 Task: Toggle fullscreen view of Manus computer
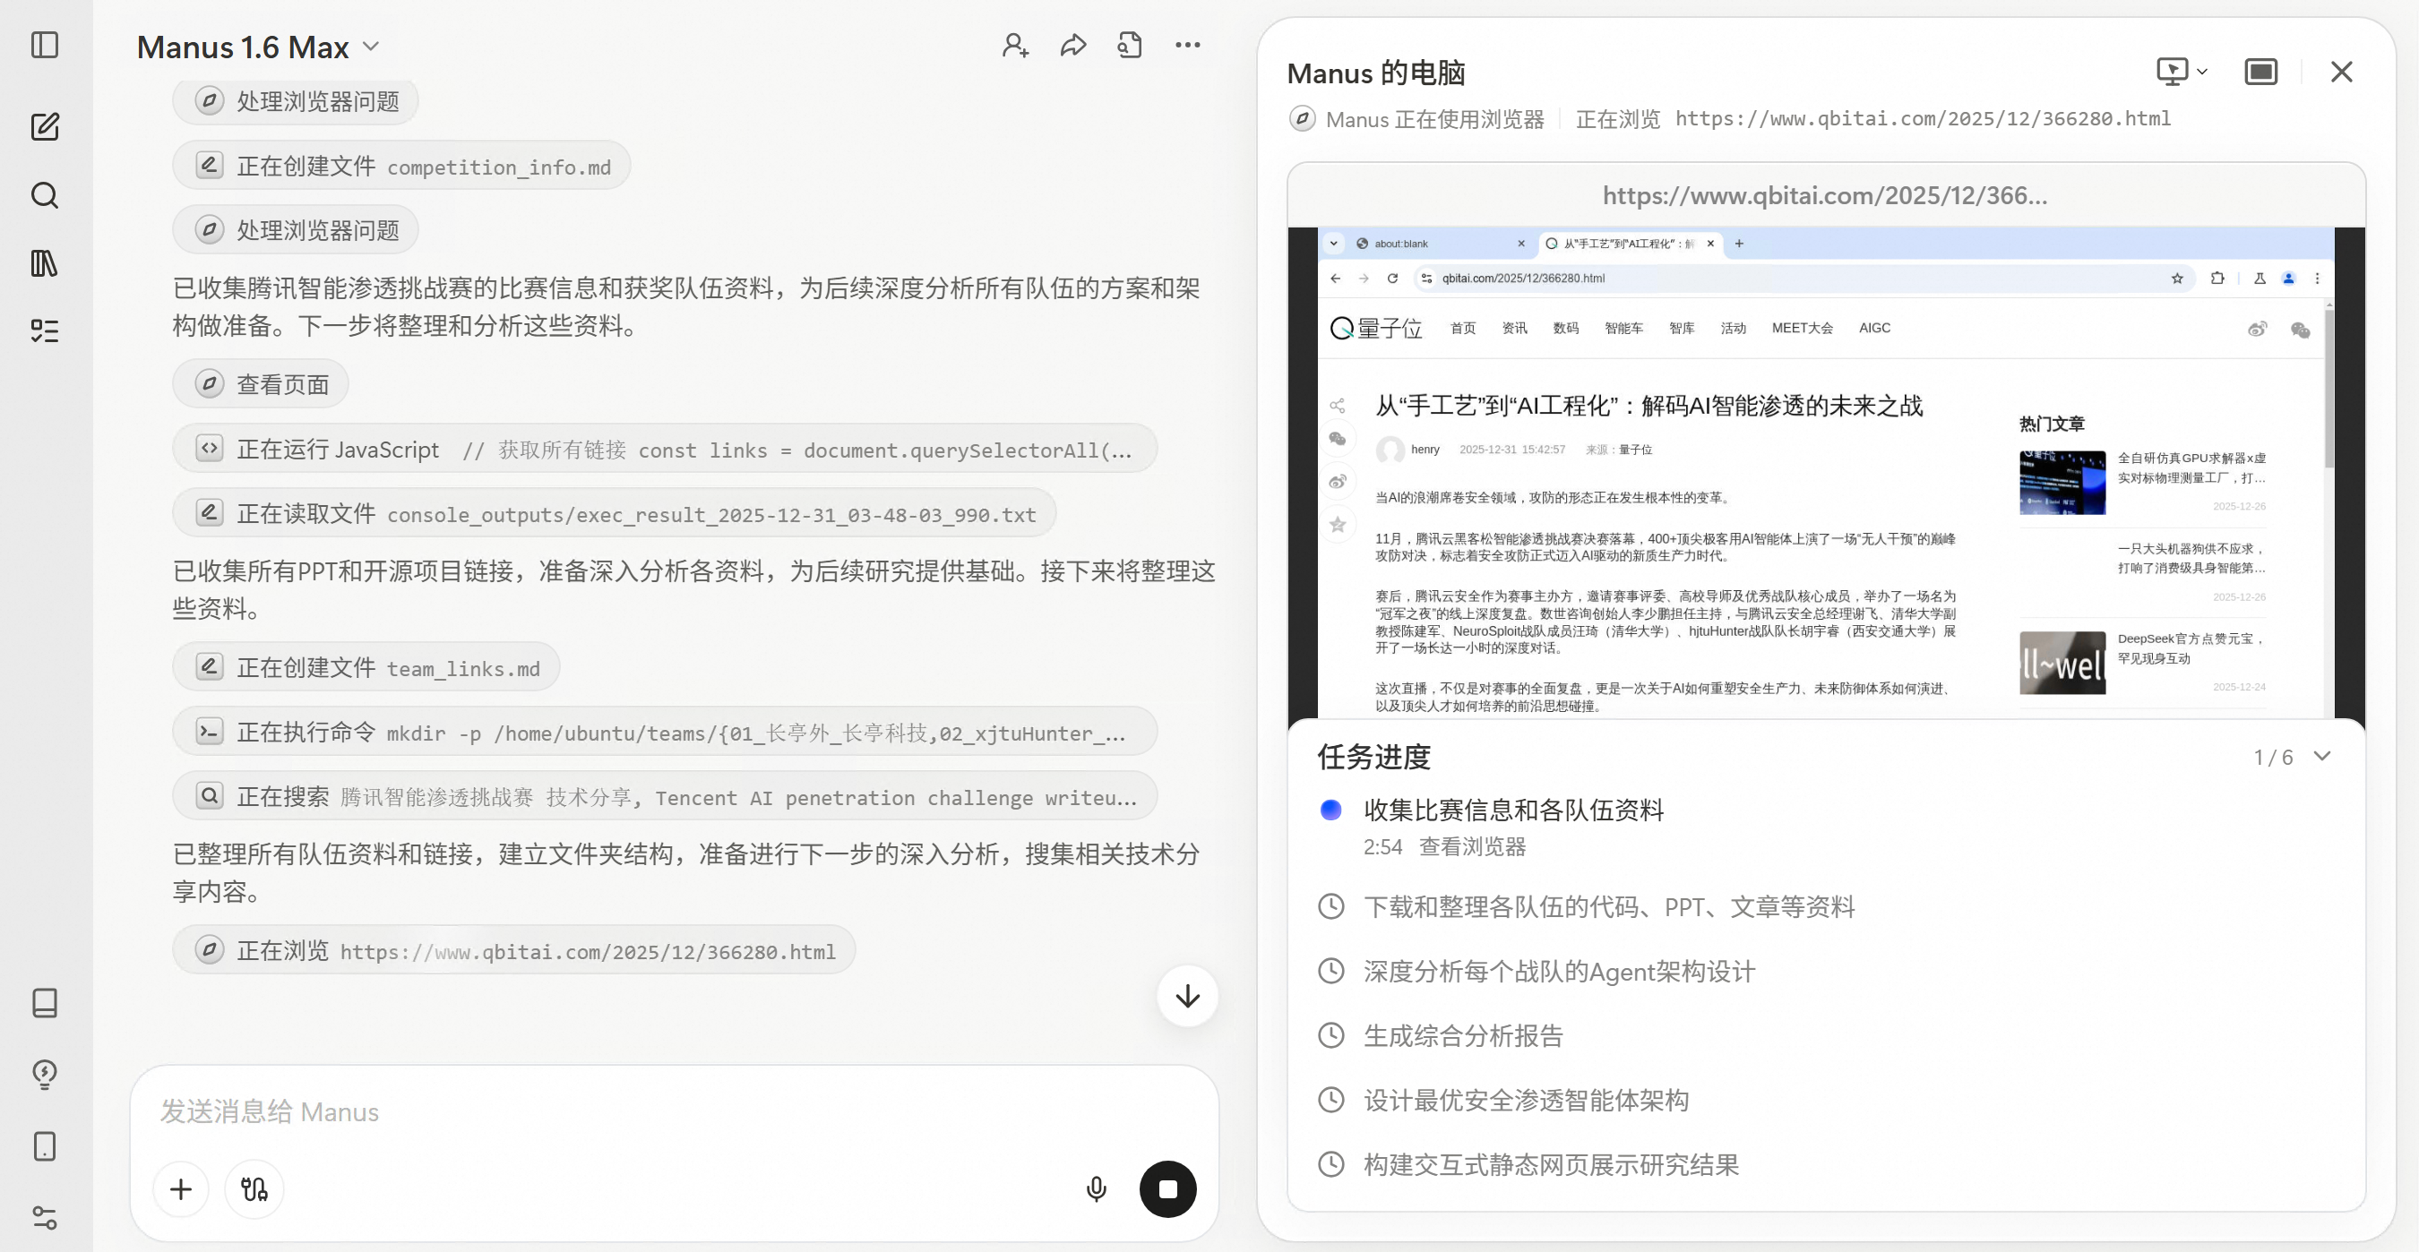coord(2260,73)
